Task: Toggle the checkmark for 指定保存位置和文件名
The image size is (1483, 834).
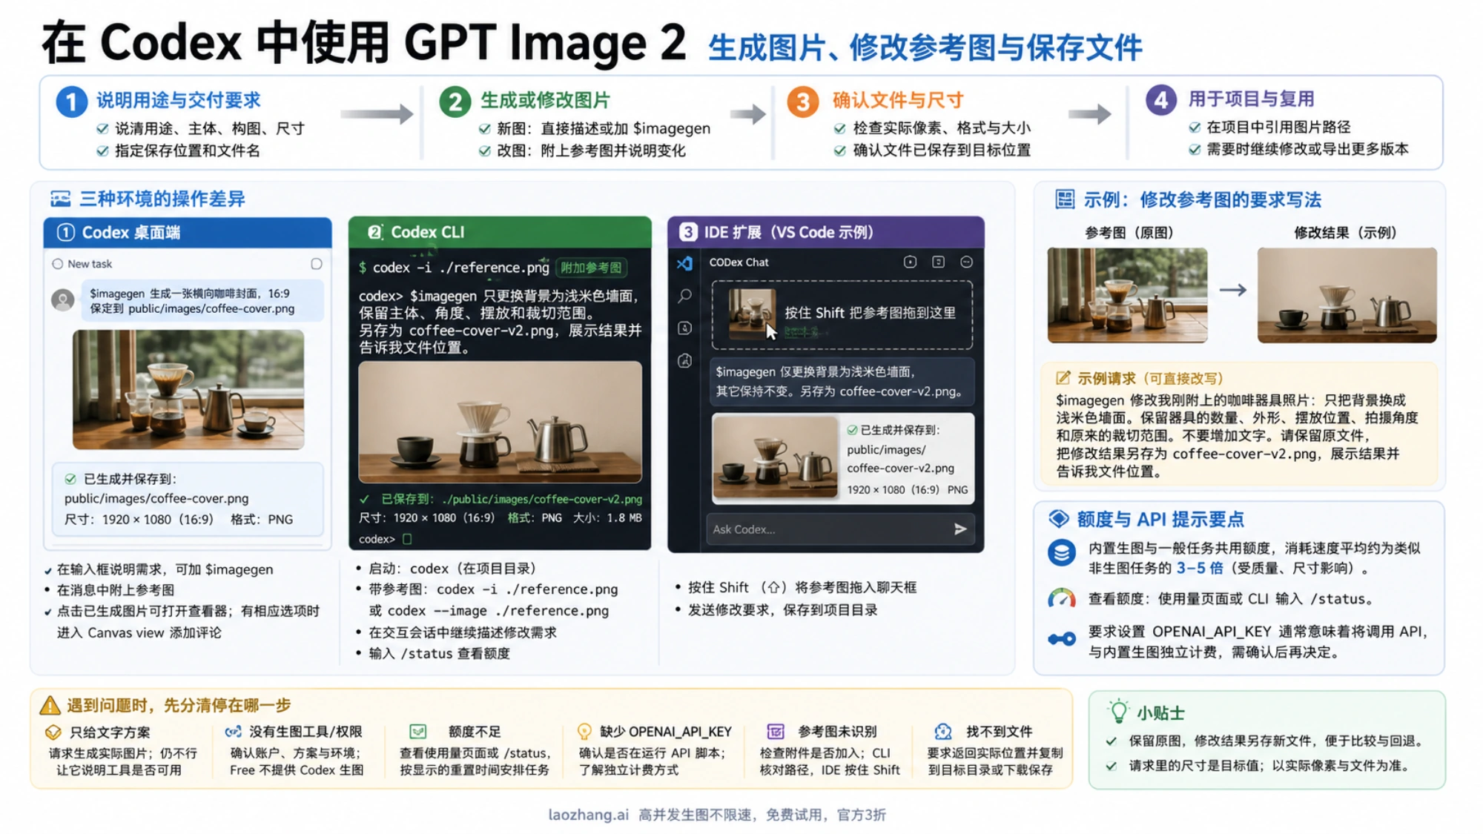Action: tap(102, 150)
